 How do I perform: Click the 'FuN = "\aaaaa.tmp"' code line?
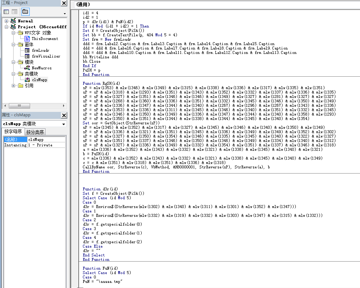pos(102,281)
